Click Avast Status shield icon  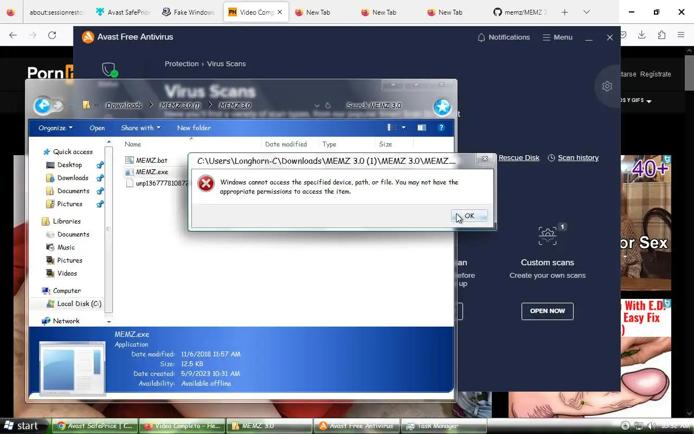109,69
